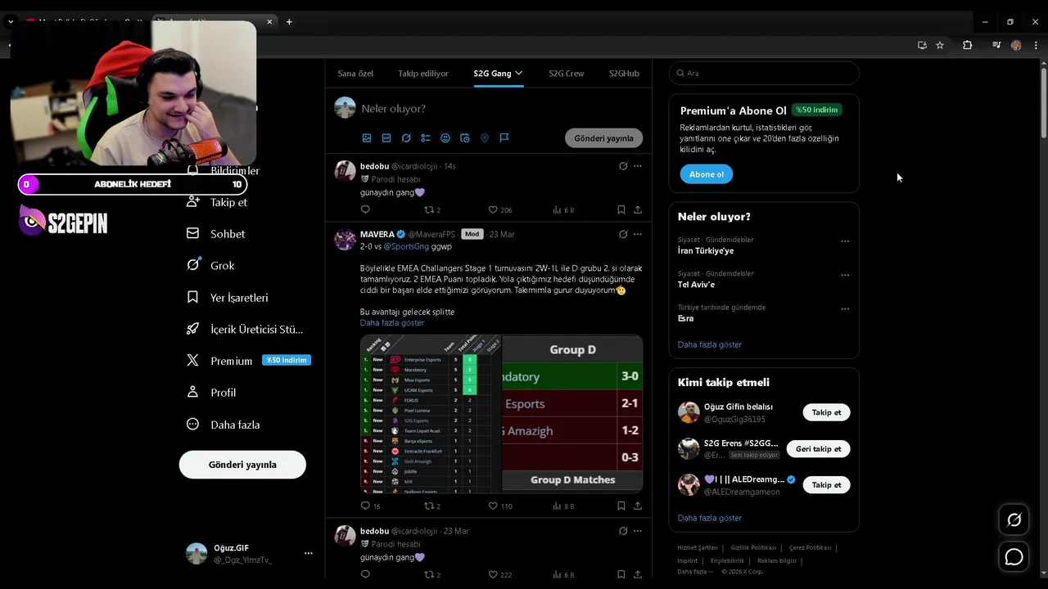Open Chrome three-dot menu
Image resolution: width=1048 pixels, height=589 pixels.
tap(1036, 45)
